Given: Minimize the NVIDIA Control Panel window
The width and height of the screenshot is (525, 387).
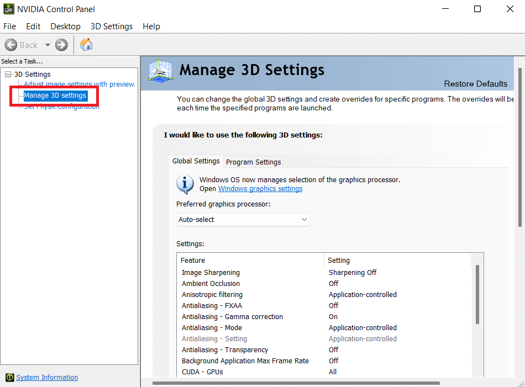Looking at the screenshot, I should pyautogui.click(x=445, y=9).
